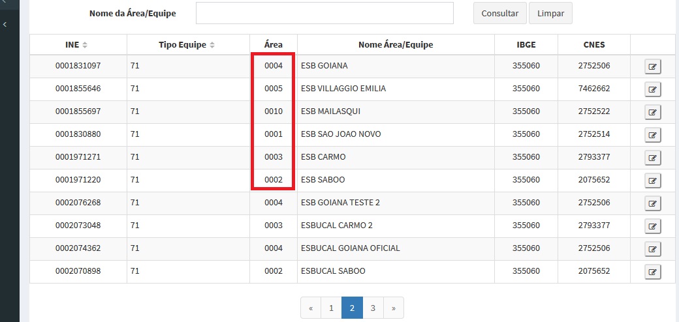Click the edit icon for ESB CARMO
679x322 pixels.
point(652,158)
